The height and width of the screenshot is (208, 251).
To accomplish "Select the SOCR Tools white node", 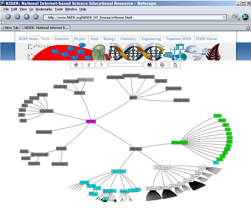I will [x=162, y=167].
